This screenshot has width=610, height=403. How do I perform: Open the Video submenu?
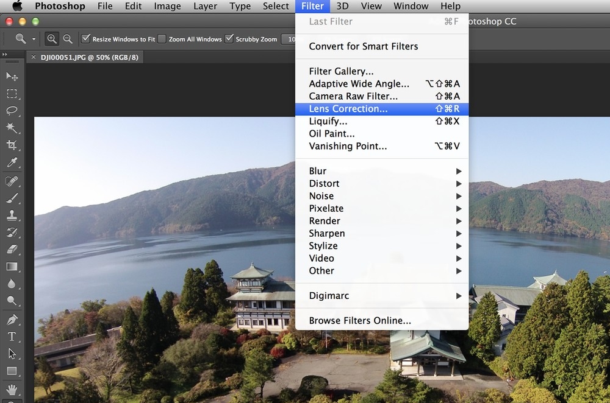coord(382,258)
